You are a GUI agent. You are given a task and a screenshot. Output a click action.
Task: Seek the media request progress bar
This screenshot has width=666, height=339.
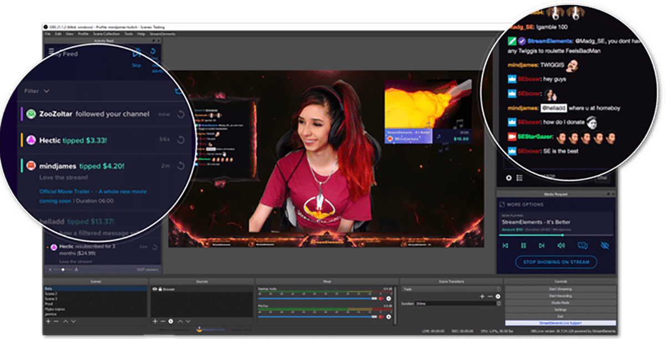tap(556, 235)
